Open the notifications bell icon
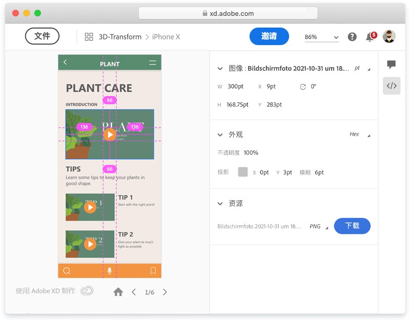410x321 pixels. point(371,36)
